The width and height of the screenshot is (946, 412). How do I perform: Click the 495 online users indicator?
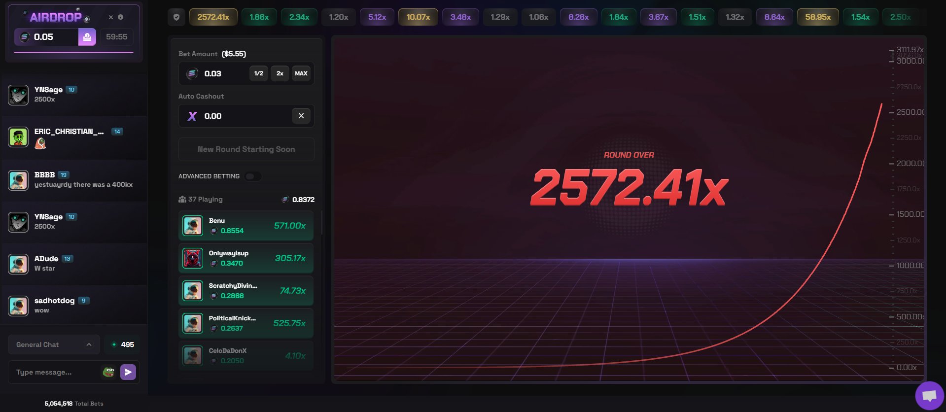coord(122,344)
